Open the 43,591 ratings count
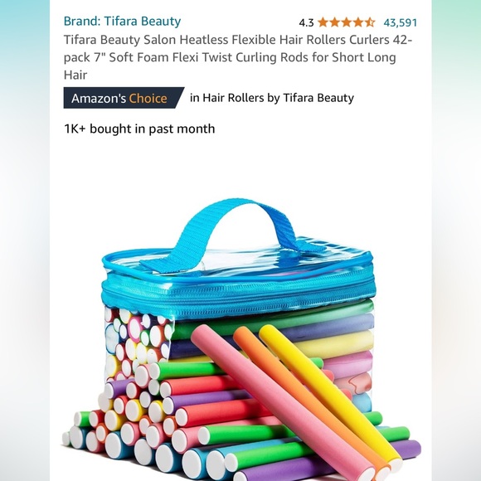 pos(401,22)
